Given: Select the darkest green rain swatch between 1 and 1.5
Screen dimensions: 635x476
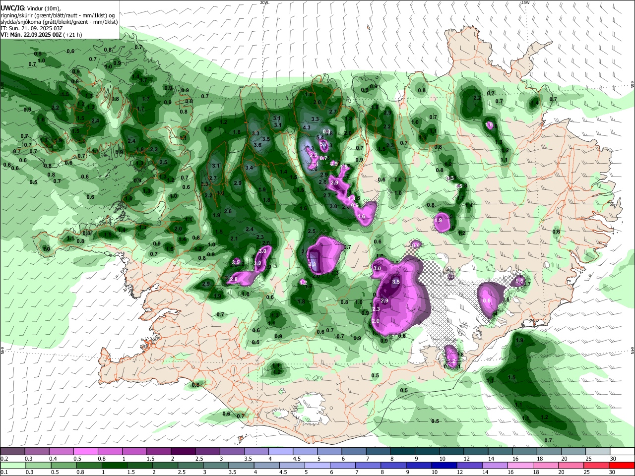Looking at the screenshot, I should [114, 465].
